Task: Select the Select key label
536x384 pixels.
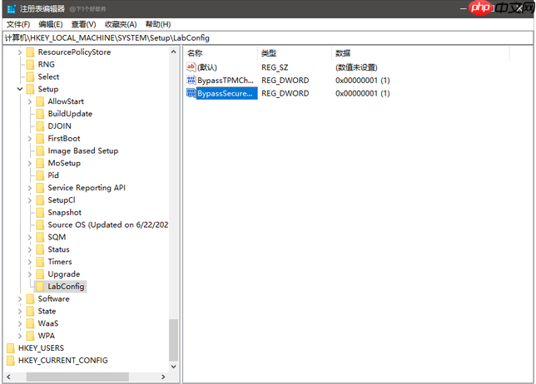Action: [x=48, y=76]
